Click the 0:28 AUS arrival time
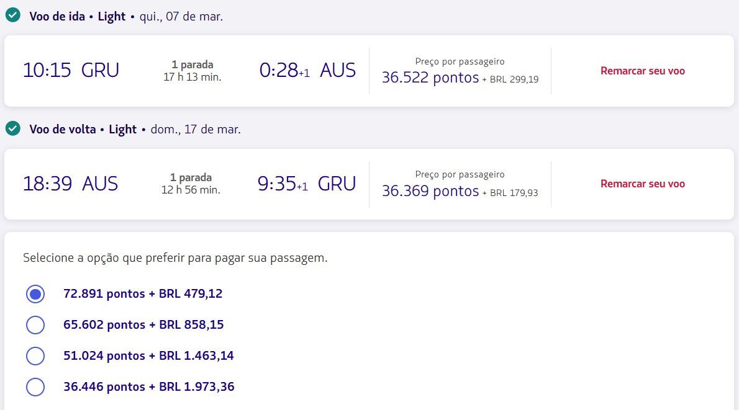 [x=307, y=71]
